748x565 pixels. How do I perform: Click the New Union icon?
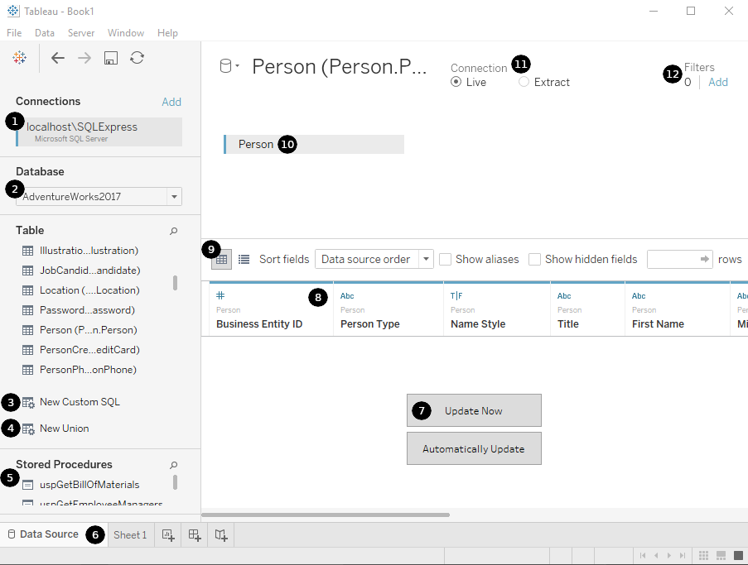(x=28, y=429)
